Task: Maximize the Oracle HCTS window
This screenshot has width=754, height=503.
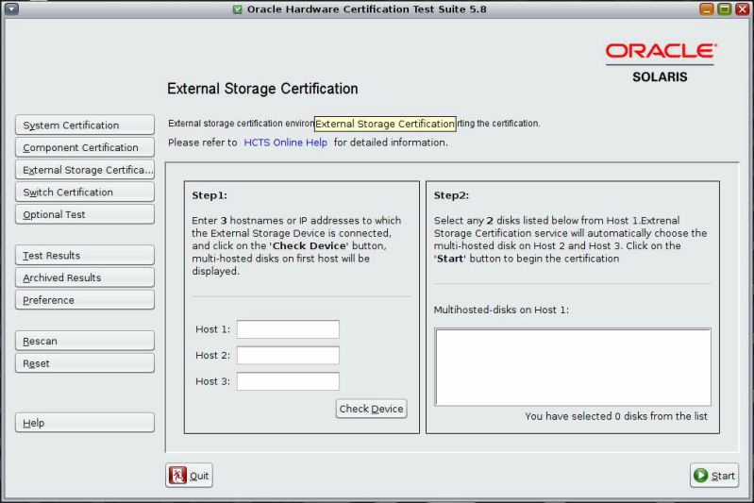Action: tap(724, 8)
